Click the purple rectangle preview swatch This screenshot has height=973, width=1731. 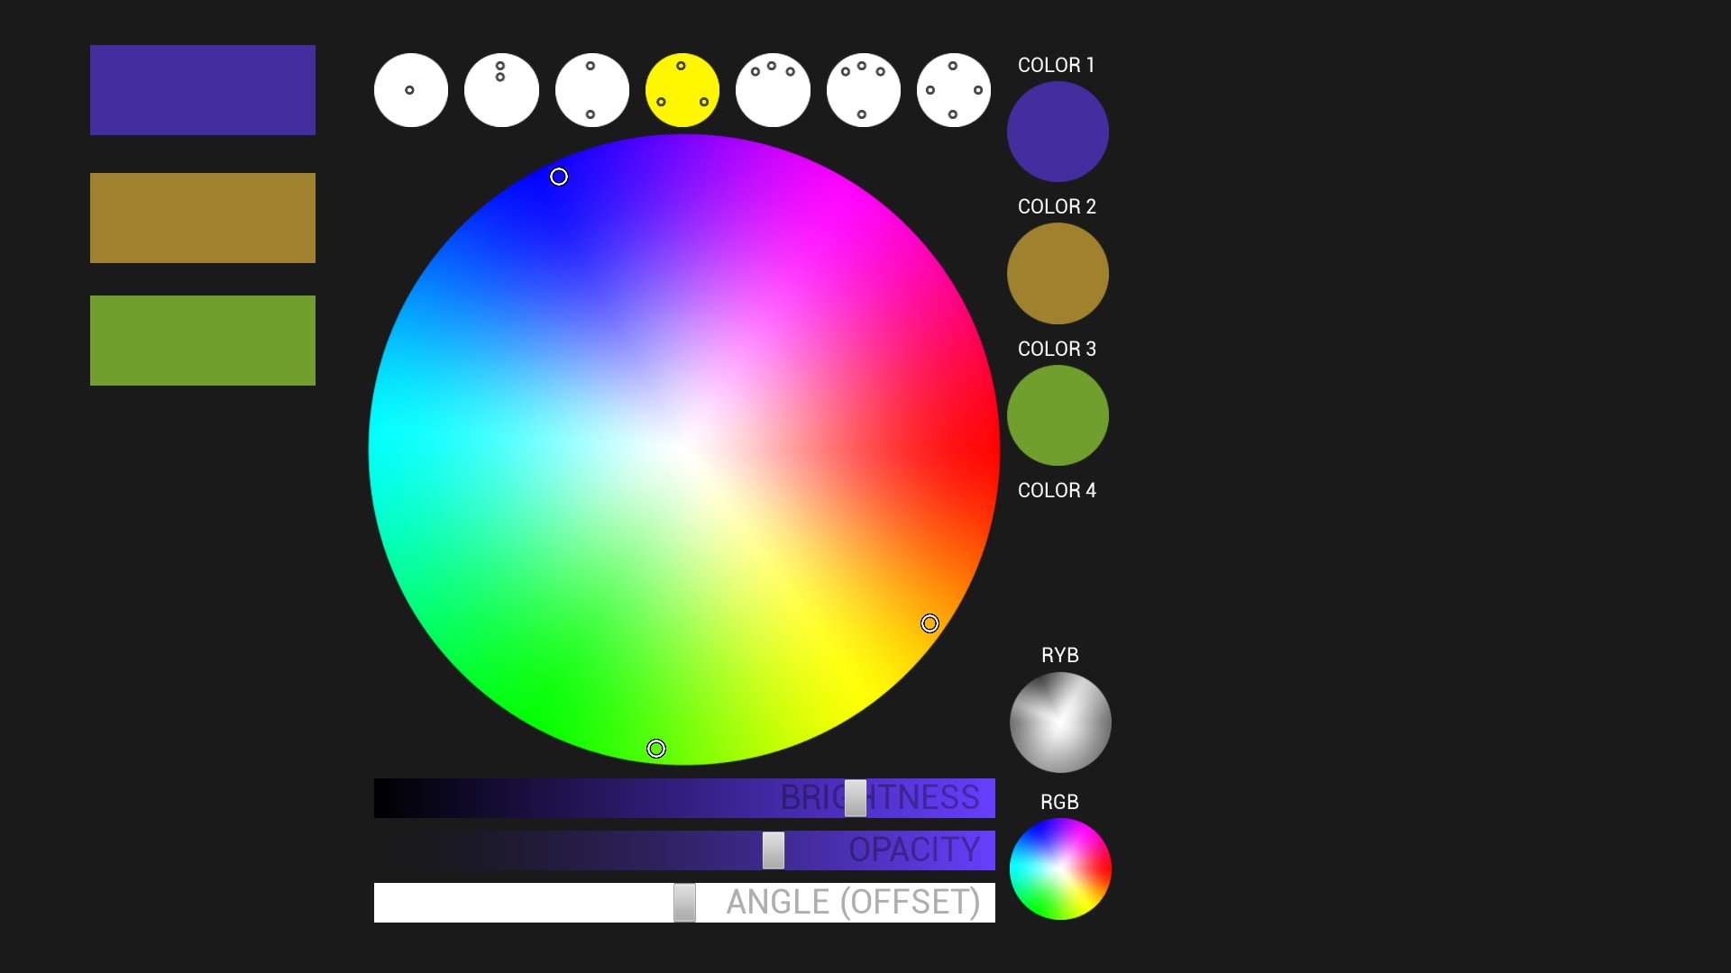[203, 90]
